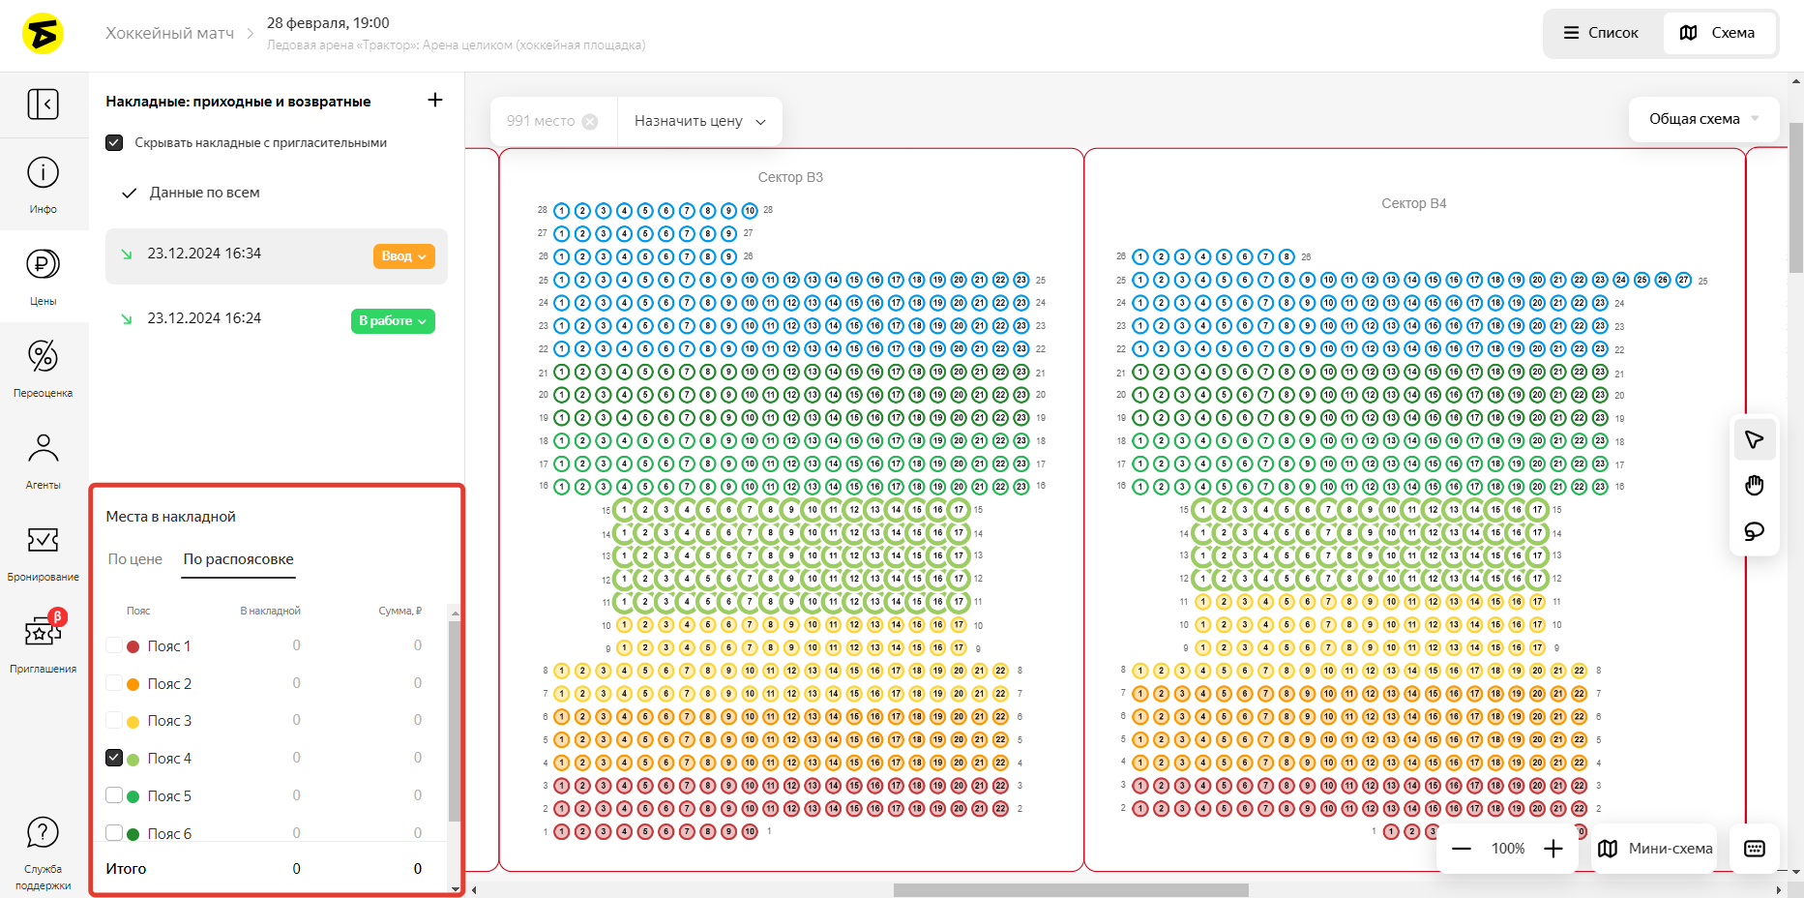Uncheck Скрывать накладные с пригласительными
The image size is (1804, 898).
point(114,142)
